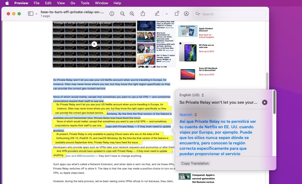Open the AirPods Max iOS 15 video thumbnail

pos(146,48)
